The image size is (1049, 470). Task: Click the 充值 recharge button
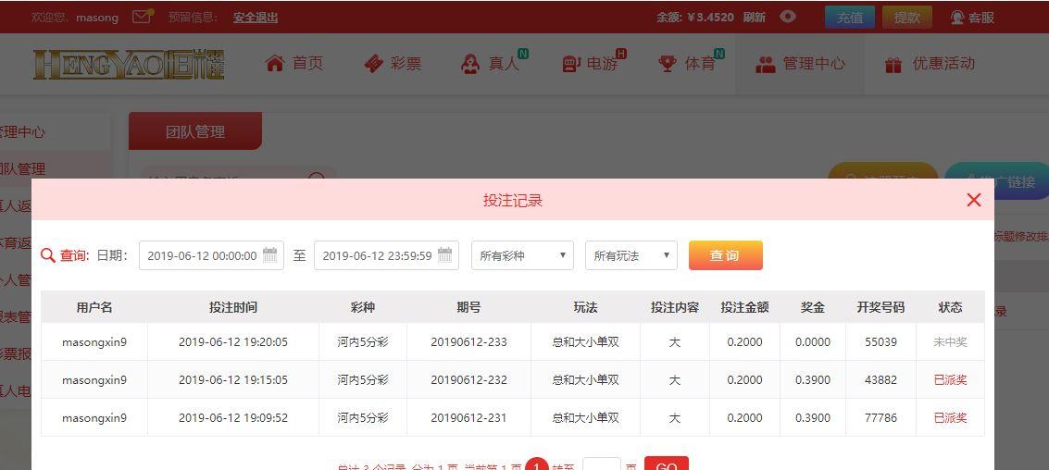pyautogui.click(x=849, y=17)
